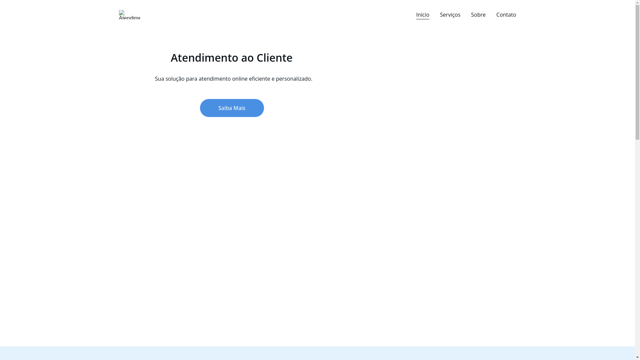Click the vertical scrollbar thumb

tap(637, 73)
